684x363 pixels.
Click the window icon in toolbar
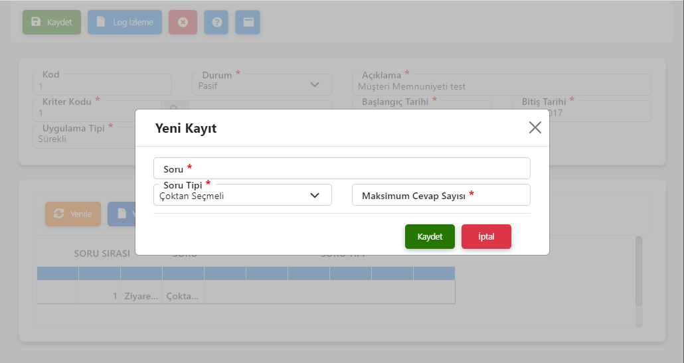(x=248, y=22)
